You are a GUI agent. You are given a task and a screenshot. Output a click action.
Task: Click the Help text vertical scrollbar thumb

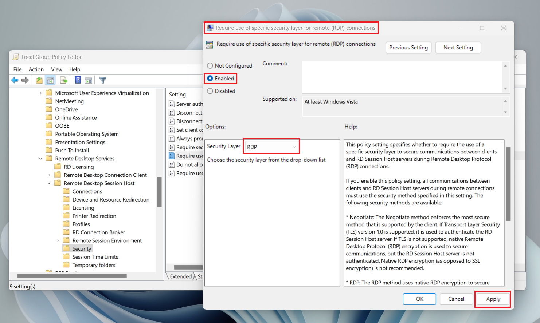click(508, 184)
